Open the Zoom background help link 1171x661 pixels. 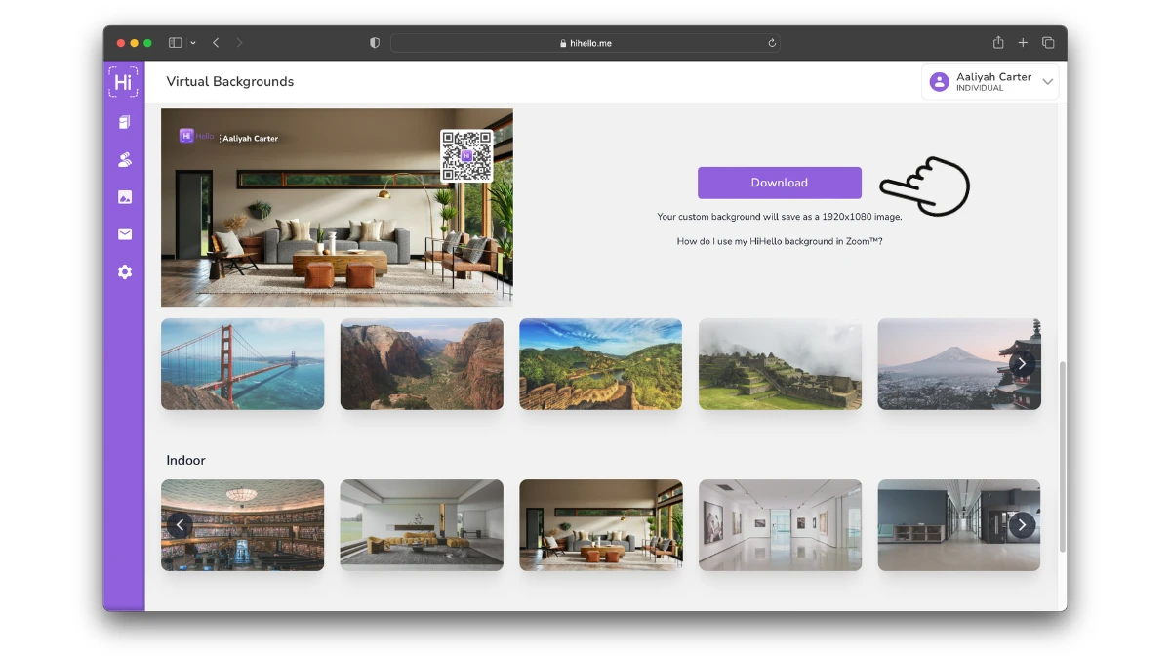[x=779, y=241]
